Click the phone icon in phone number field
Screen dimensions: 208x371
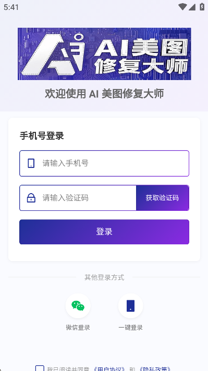pyautogui.click(x=31, y=163)
